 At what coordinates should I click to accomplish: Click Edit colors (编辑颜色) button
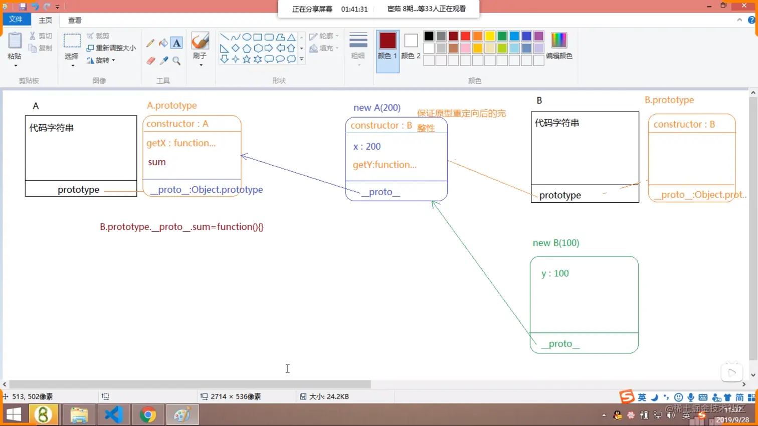tap(559, 46)
